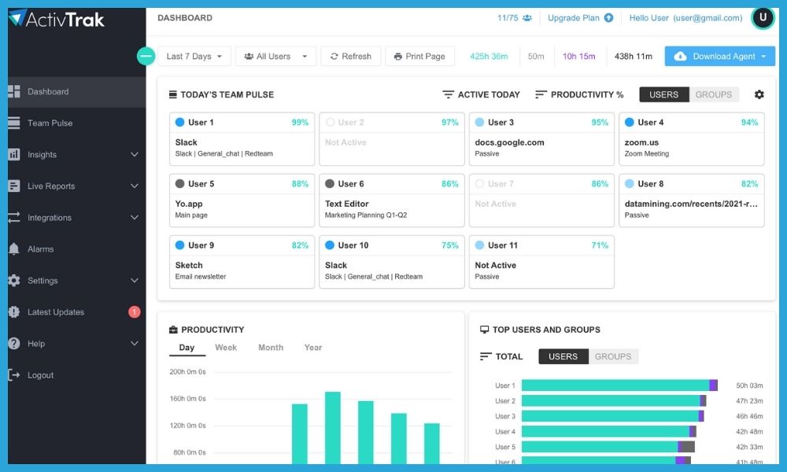The height and width of the screenshot is (472, 787).
Task: Open the Team Pulse settings gear
Action: (759, 94)
